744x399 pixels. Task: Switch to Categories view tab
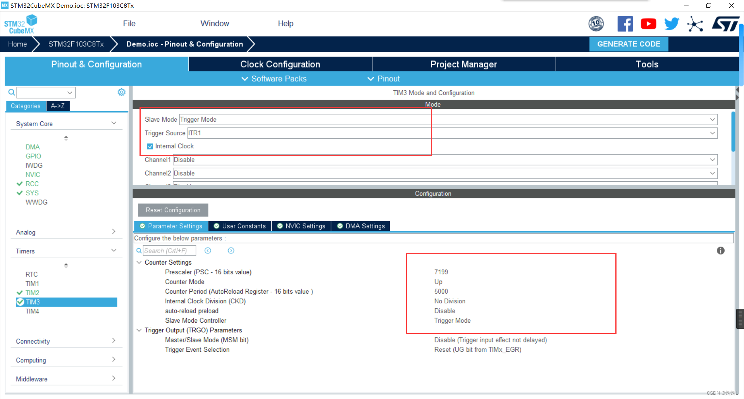(26, 106)
